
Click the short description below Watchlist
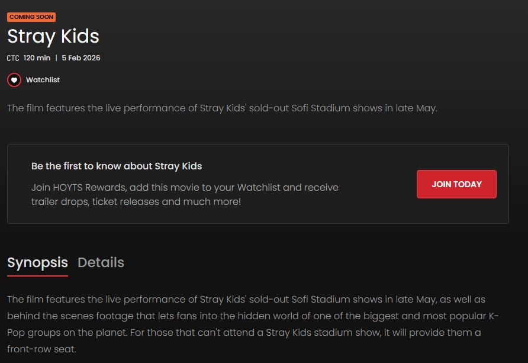coord(222,108)
